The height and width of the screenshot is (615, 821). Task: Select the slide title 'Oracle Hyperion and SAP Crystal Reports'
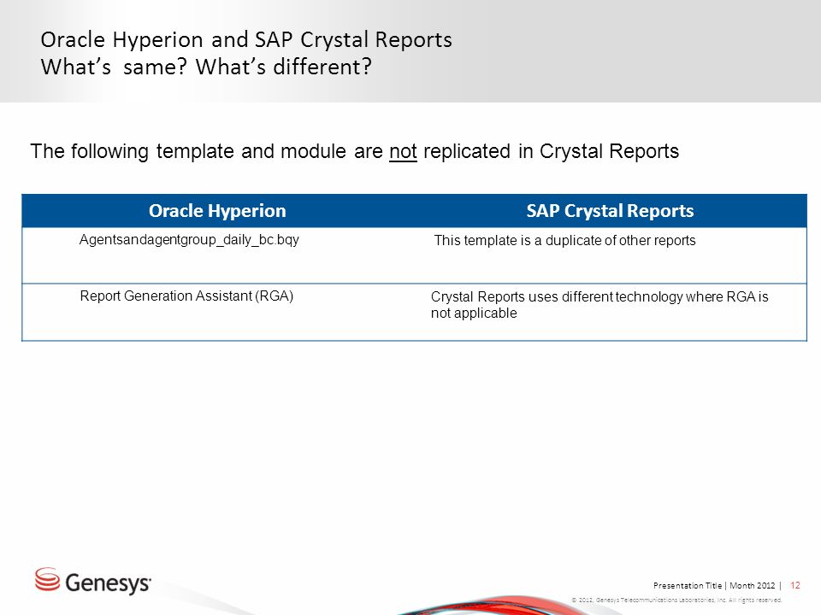[x=246, y=40]
